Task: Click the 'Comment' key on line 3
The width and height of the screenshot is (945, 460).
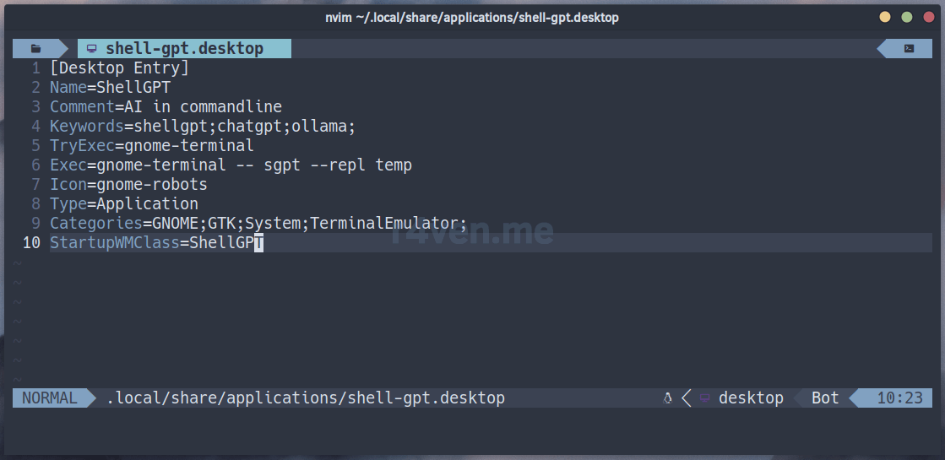Action: [82, 106]
